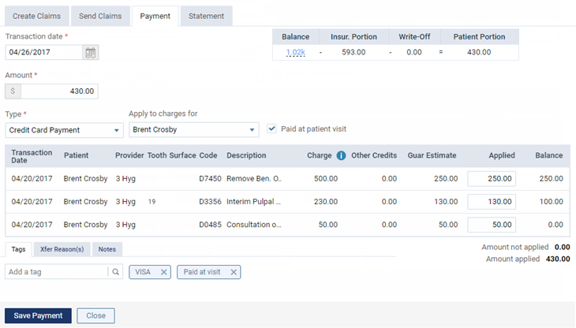Open the Brent Crosby charges dropdown
The image size is (576, 328).
coord(194,130)
